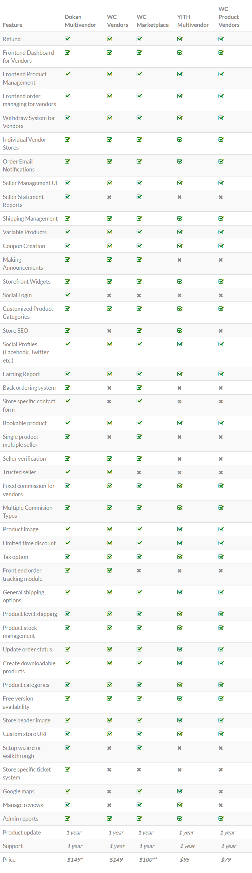Screen dimensions: 252x873
Task: Click Dokan Multivendor Google maps checkmark
Action: [x=67, y=791]
